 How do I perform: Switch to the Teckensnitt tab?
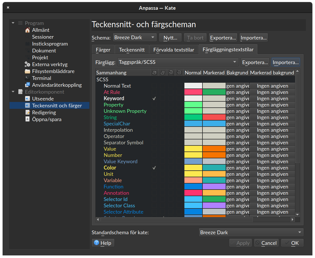[132, 50]
